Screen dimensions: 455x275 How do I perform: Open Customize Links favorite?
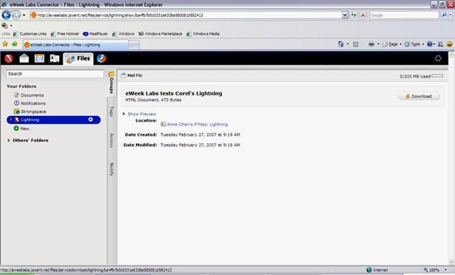point(30,34)
